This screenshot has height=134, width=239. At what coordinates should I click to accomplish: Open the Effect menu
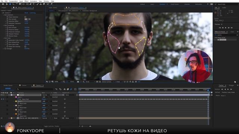click(27, 1)
